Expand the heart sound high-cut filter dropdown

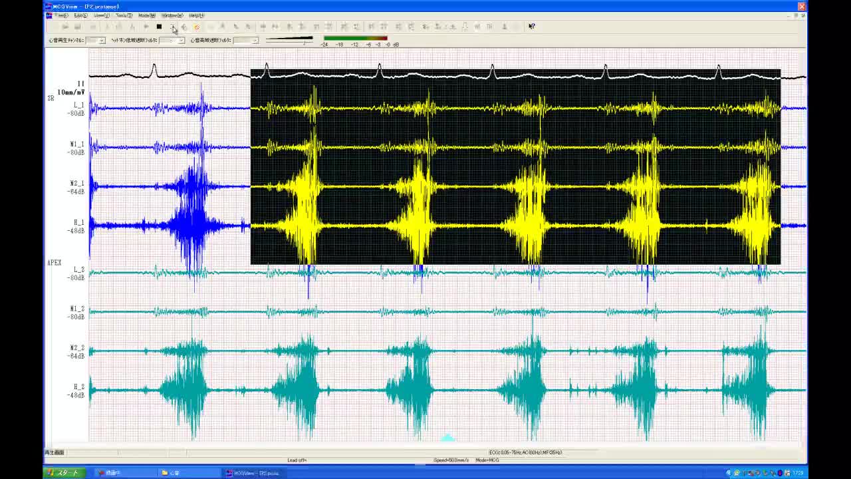[x=254, y=41]
